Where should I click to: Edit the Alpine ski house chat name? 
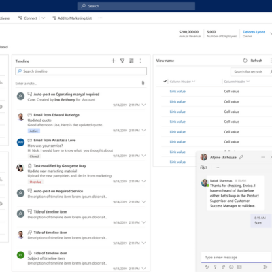241,157
